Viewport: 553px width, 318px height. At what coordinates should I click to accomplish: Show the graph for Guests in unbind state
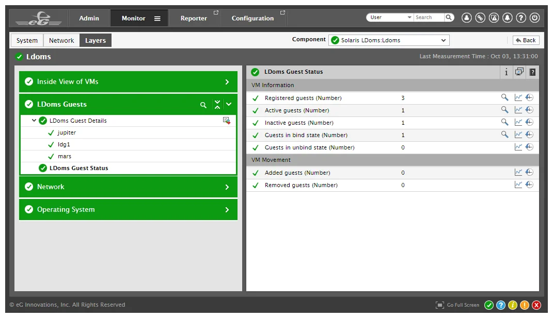click(518, 147)
